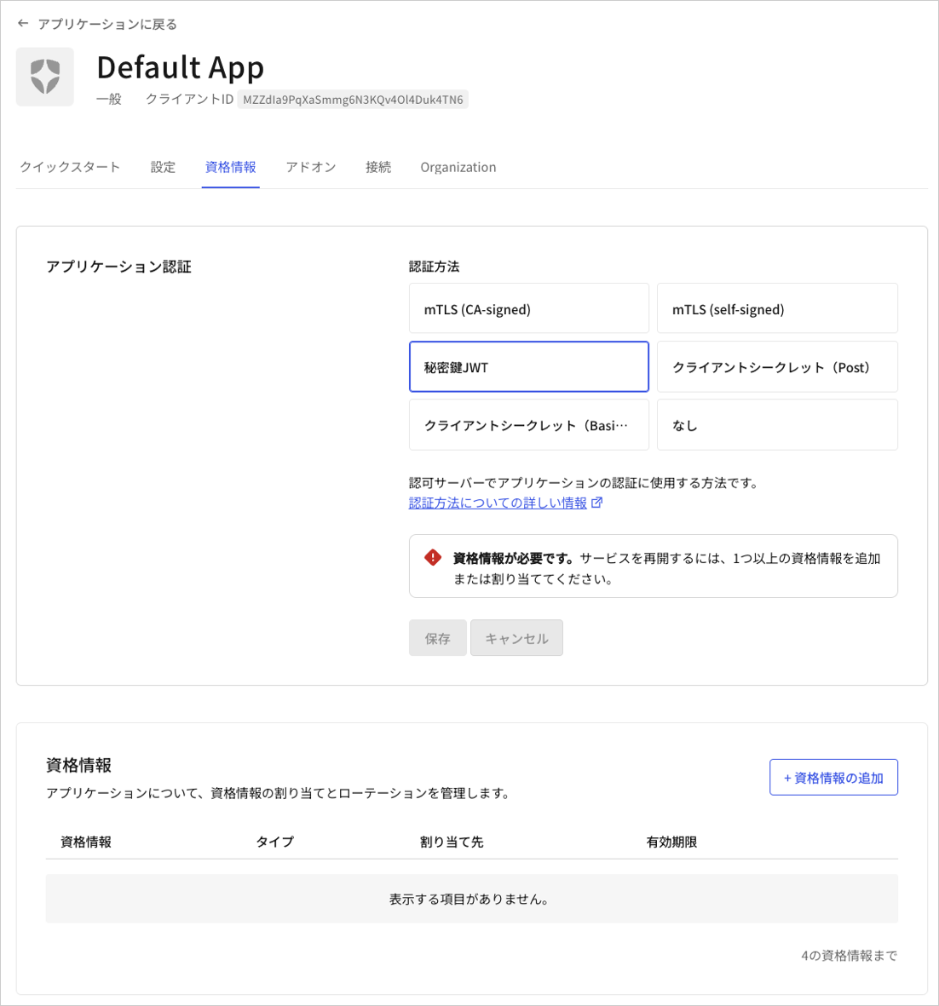
Task: Click the 保存 button
Action: [x=437, y=637]
